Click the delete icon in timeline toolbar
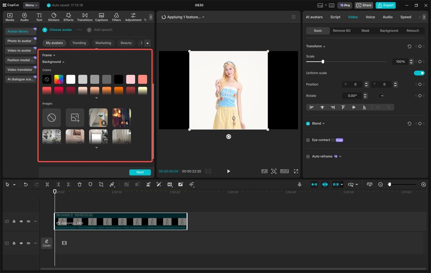This screenshot has height=273, width=431. [80, 185]
